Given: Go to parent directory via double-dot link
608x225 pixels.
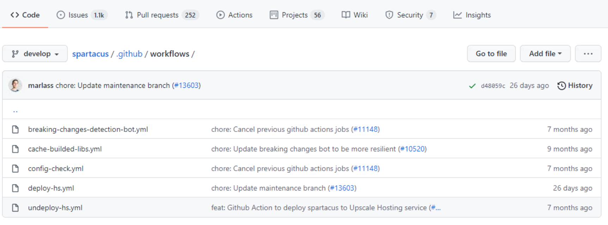Looking at the screenshot, I should click(x=15, y=110).
